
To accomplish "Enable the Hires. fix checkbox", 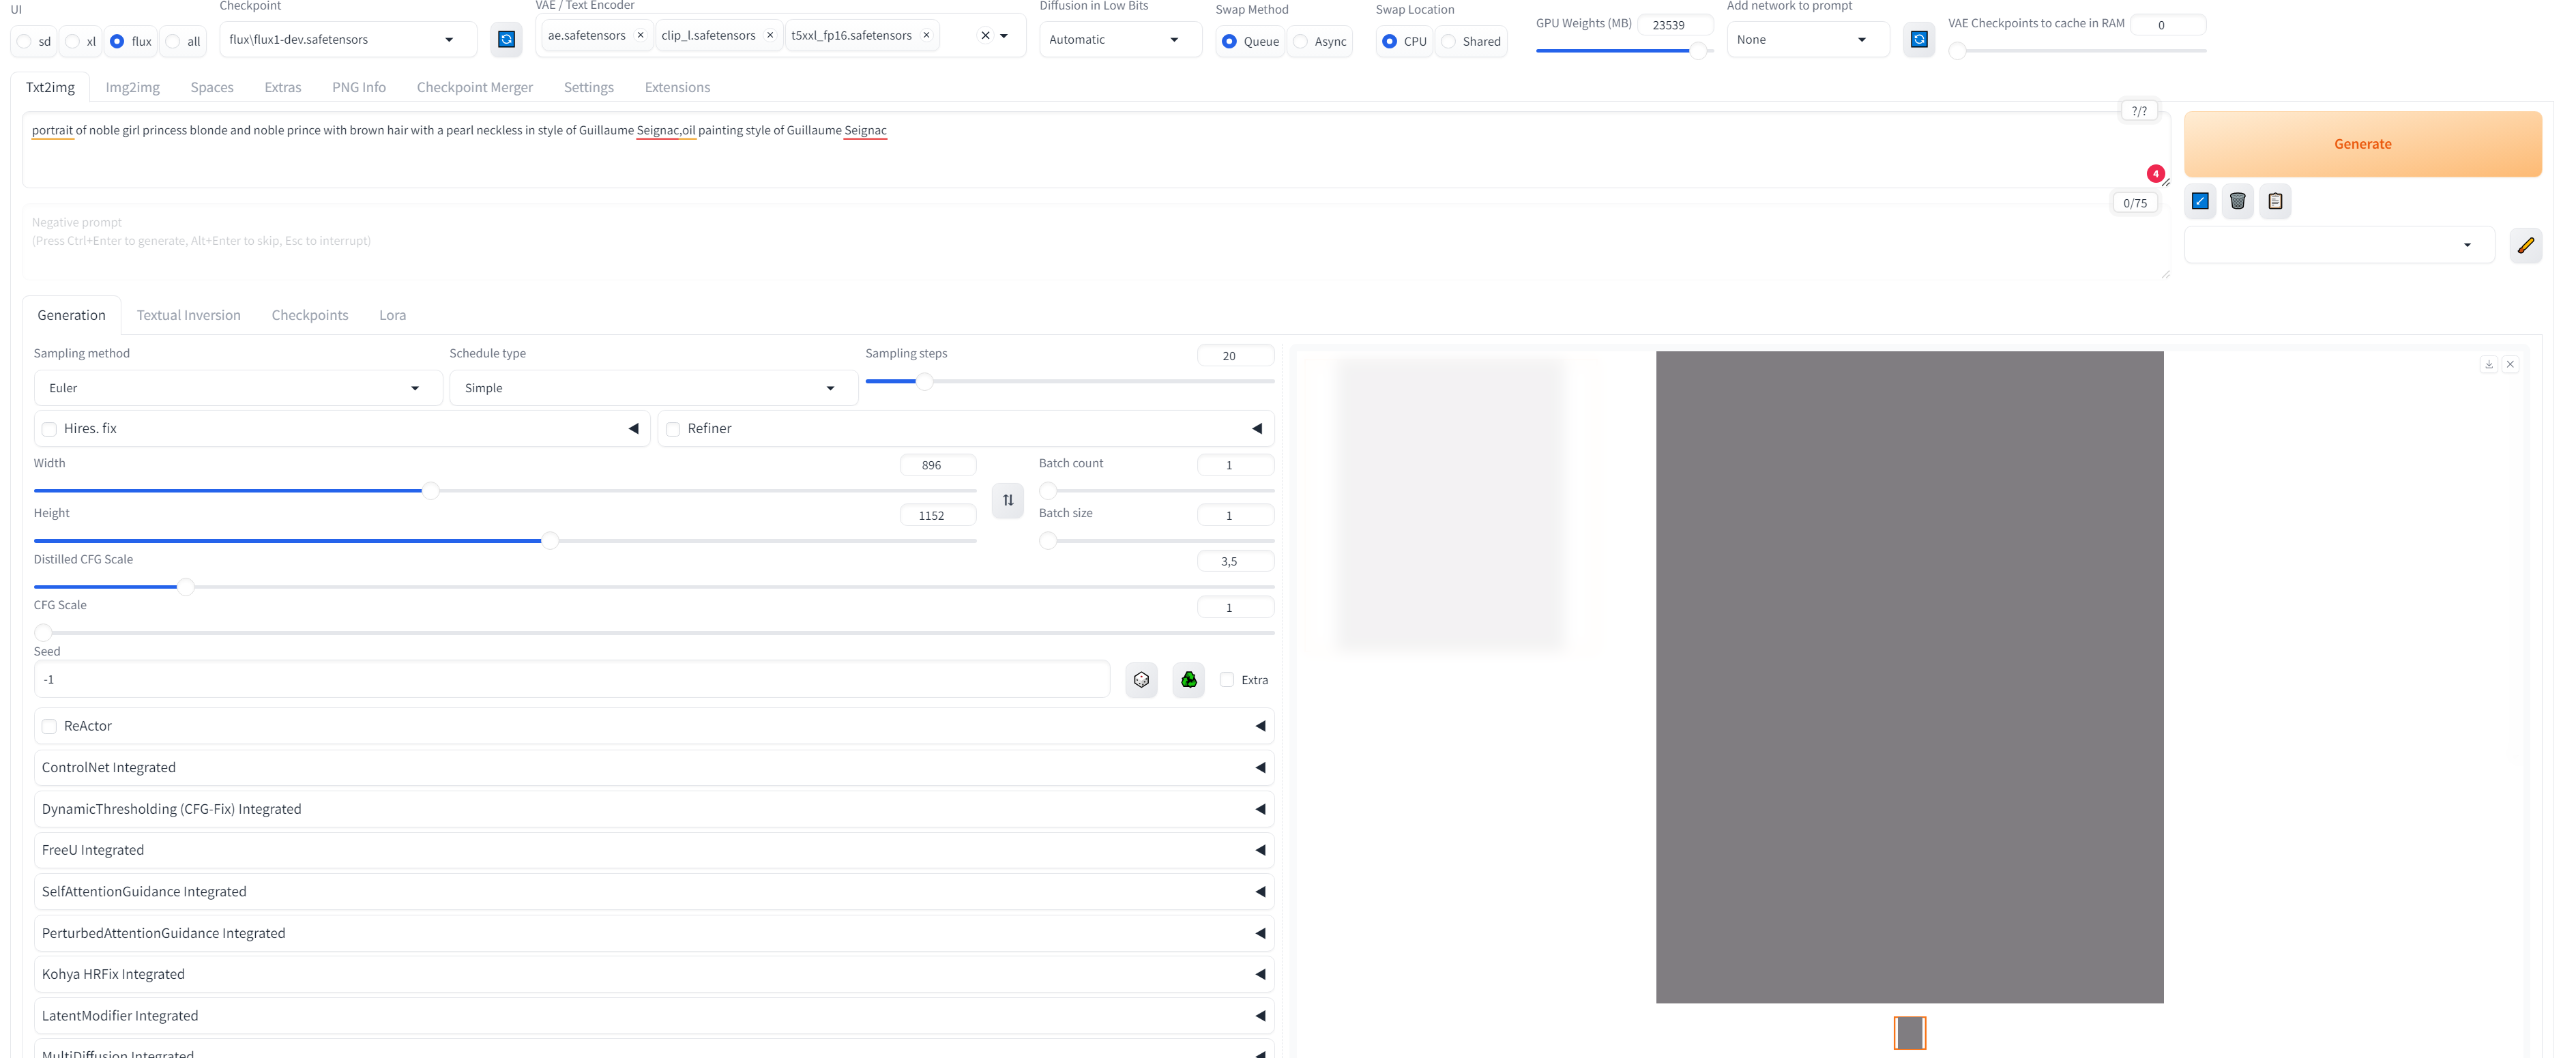I will point(49,429).
